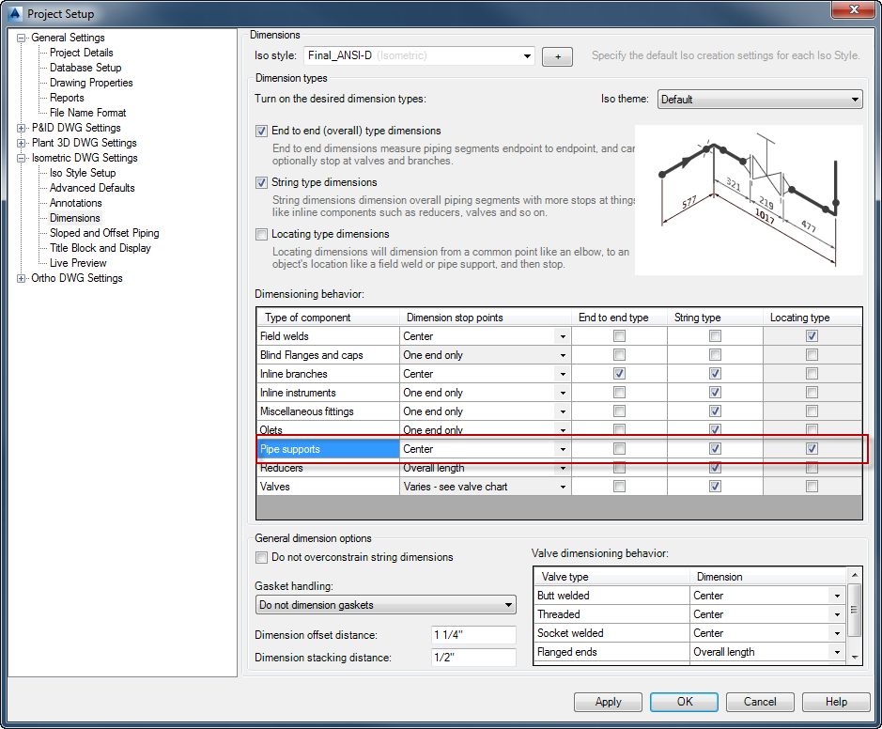
Task: Open Valves stop points dropdown
Action: (x=563, y=487)
